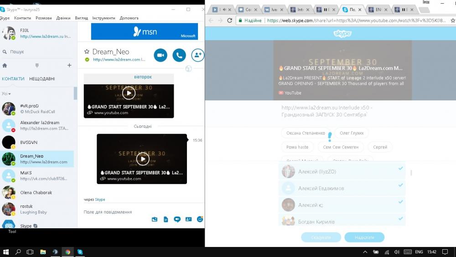Screen dimensions: 456x257
Task: Expand the Усі contacts filter dropdown
Action: coord(6,94)
